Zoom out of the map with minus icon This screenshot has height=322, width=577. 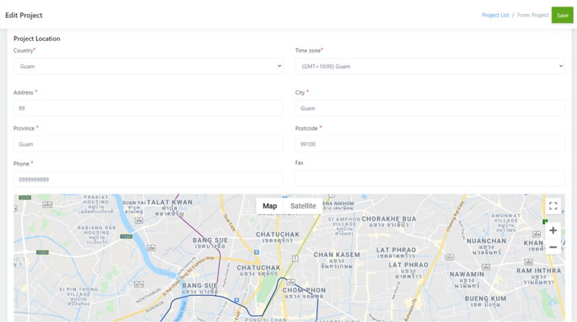[x=553, y=247]
